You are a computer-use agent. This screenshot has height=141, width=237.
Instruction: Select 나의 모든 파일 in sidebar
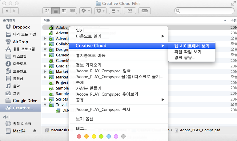click(x=21, y=34)
